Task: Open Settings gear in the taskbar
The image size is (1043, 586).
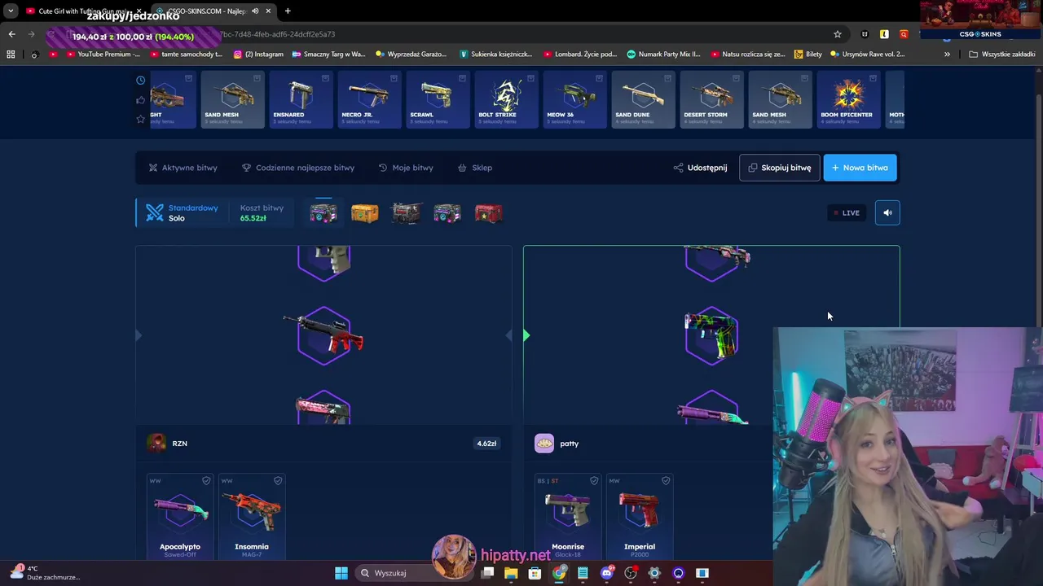Action: [654, 573]
